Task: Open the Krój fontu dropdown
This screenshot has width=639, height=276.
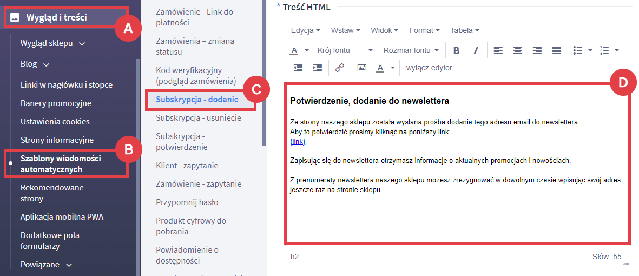Action: click(x=345, y=50)
